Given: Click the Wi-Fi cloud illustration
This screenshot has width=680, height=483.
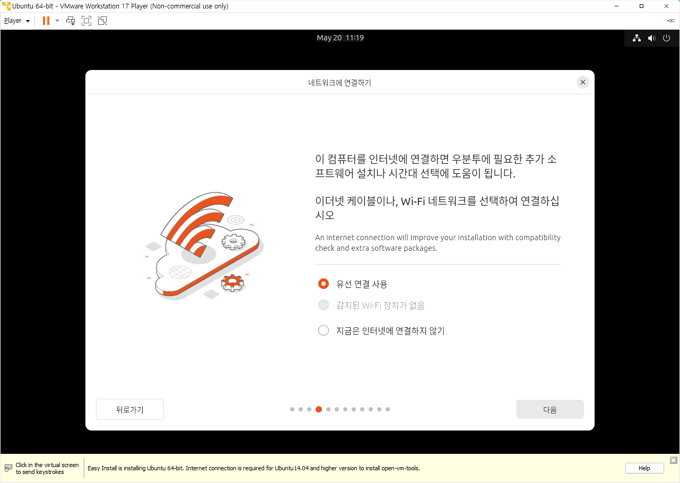Looking at the screenshot, I should (x=204, y=245).
